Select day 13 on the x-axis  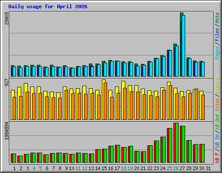point(91,168)
